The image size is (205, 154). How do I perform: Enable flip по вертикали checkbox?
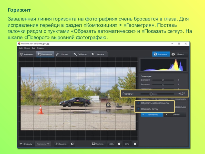click(172, 99)
